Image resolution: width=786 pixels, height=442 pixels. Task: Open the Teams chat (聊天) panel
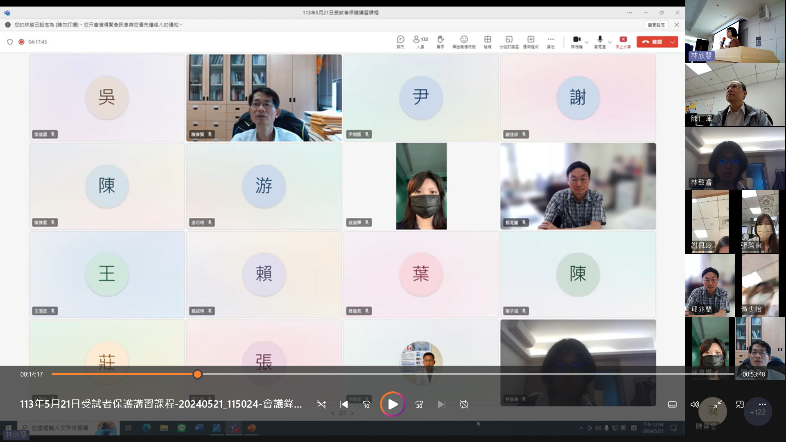point(400,42)
